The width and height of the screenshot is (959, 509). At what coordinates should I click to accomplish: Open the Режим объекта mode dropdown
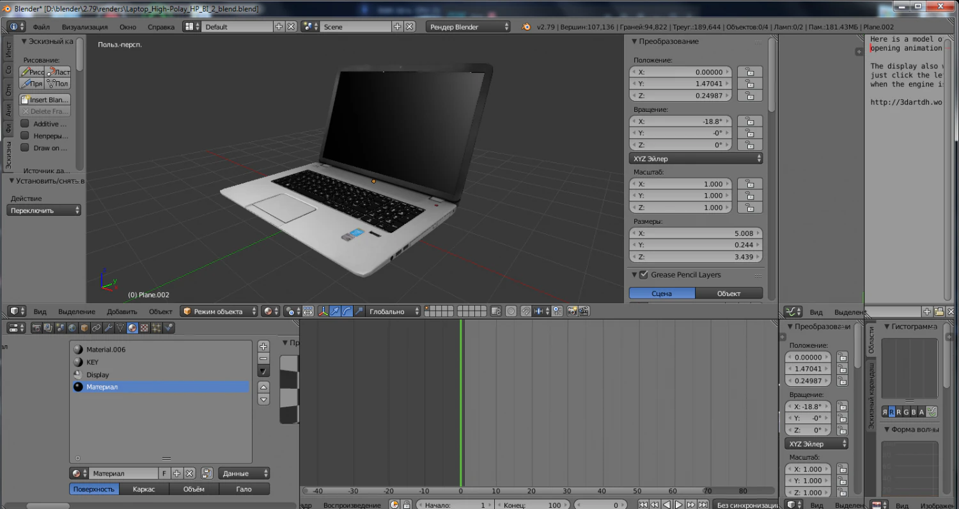point(217,311)
